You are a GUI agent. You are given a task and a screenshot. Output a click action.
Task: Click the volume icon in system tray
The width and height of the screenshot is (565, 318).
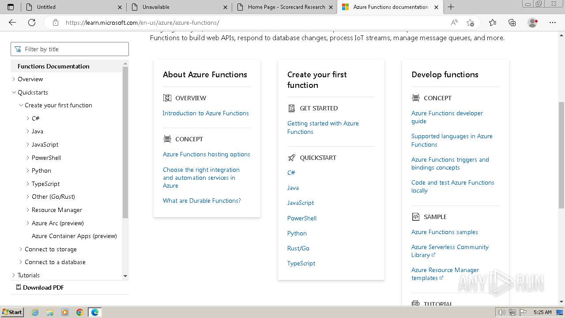point(501,312)
